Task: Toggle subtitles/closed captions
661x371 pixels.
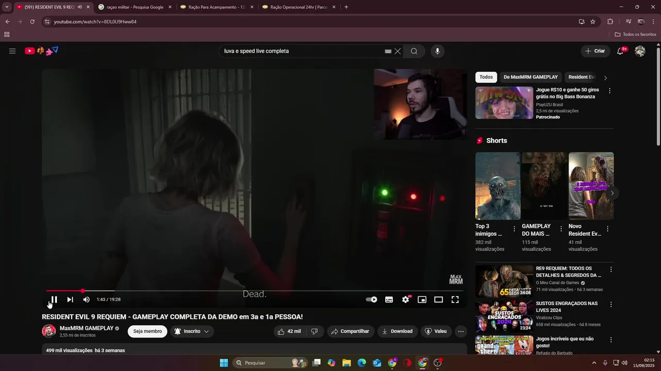Action: [x=389, y=299]
